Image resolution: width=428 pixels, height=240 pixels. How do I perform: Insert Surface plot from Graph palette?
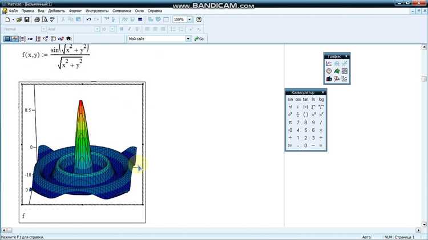coord(337,71)
